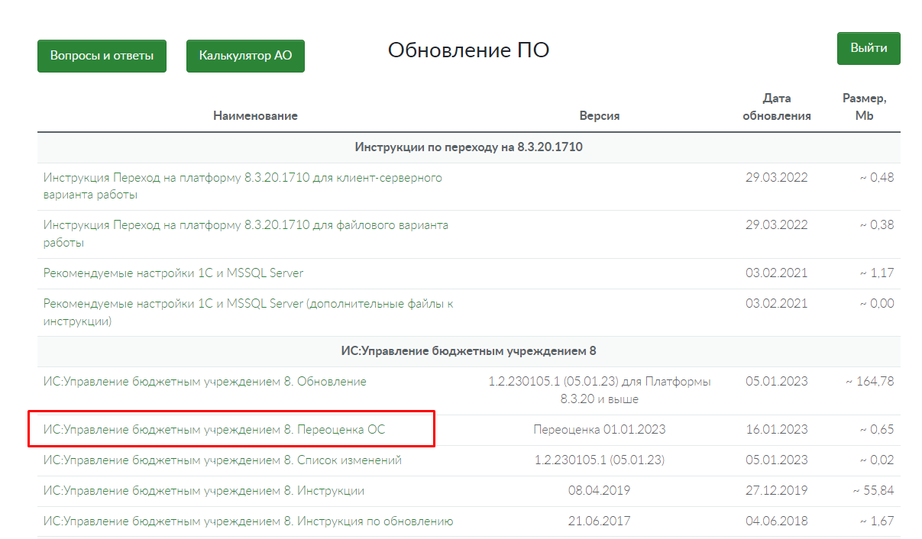The height and width of the screenshot is (539, 922).
Task: Click the date cell 16.01.2023
Action: point(776,430)
